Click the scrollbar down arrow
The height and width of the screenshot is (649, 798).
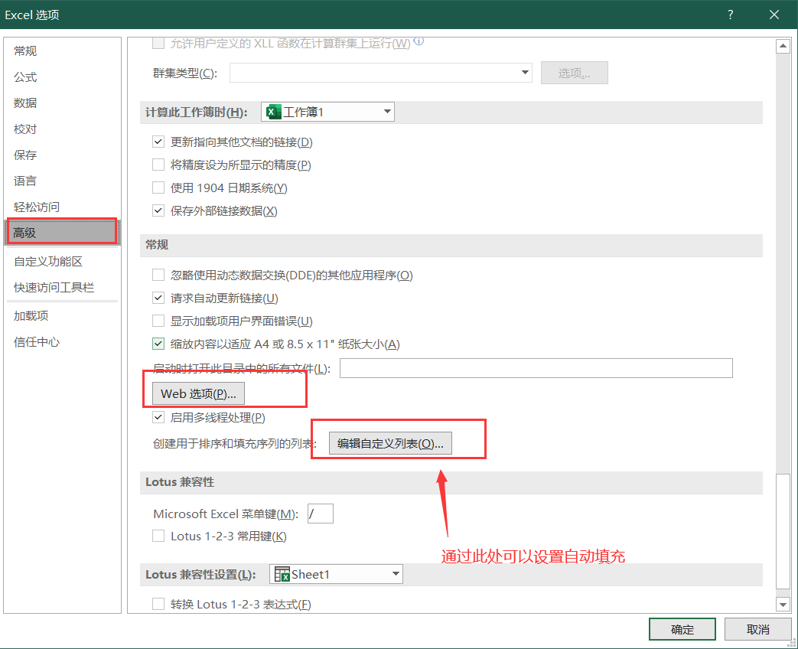(783, 605)
